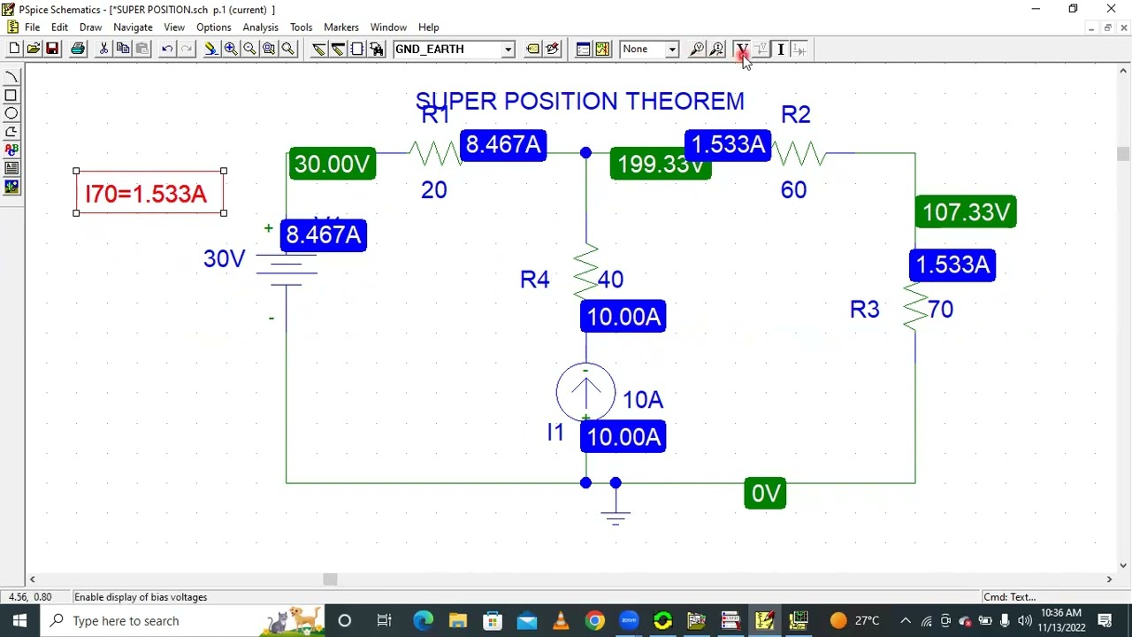Click the New schematic file icon
Image resolution: width=1132 pixels, height=637 pixels.
(x=14, y=50)
